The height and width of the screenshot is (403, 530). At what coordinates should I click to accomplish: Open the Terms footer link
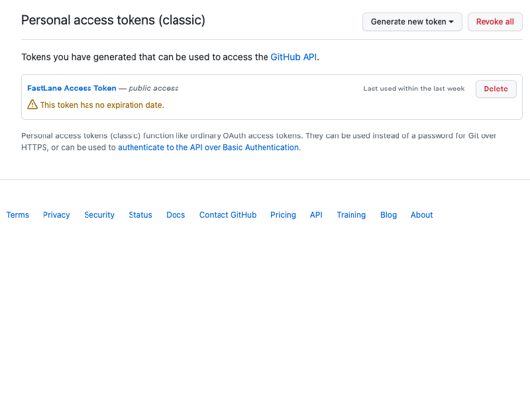click(x=18, y=215)
